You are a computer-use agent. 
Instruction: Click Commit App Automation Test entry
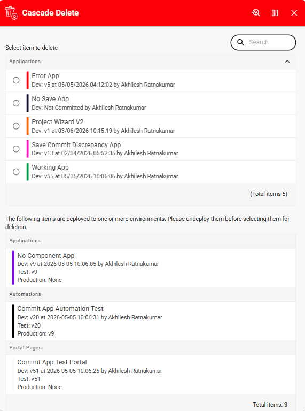click(x=151, y=321)
